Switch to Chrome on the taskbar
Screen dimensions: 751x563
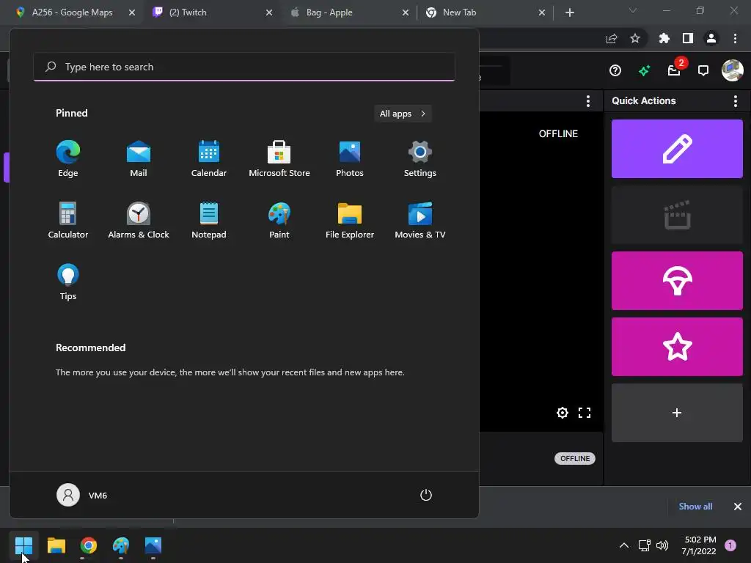(x=89, y=545)
